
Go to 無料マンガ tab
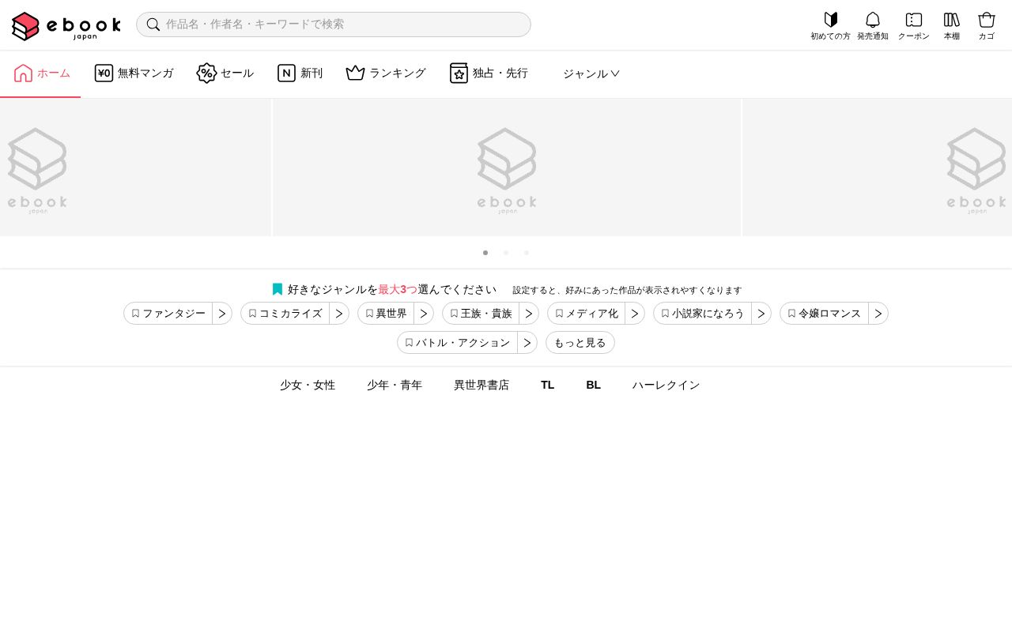[134, 73]
